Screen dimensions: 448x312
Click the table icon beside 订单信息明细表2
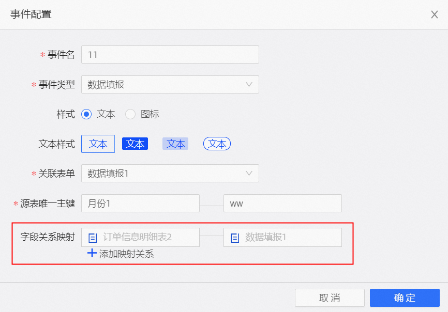pos(93,238)
